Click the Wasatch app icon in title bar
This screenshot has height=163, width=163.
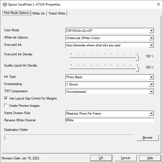pos(5,4)
